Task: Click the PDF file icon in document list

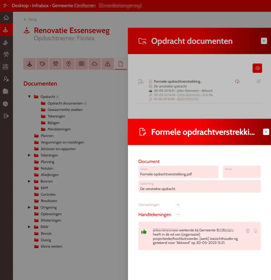Action: point(141,82)
